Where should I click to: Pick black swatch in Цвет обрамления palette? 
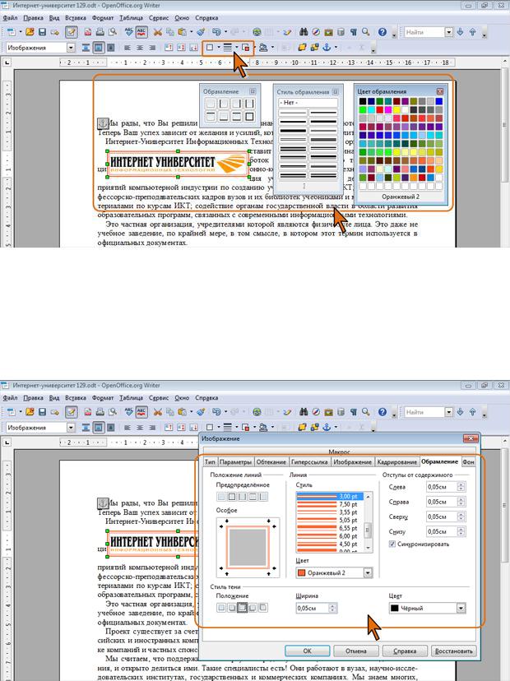click(362, 101)
